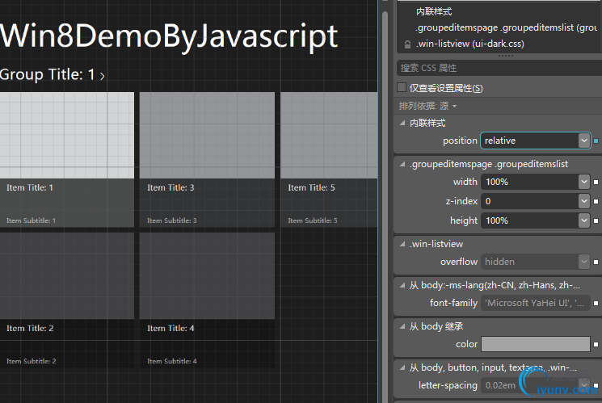
Task: Enable the 仅查看设置属性 checkbox
Action: coord(402,87)
